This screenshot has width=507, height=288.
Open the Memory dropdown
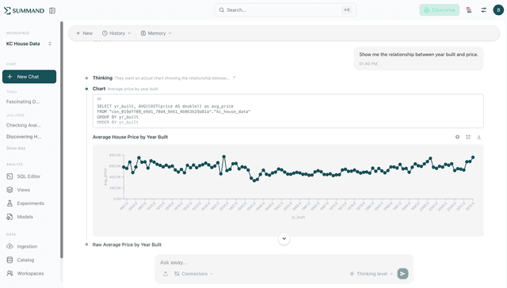156,33
